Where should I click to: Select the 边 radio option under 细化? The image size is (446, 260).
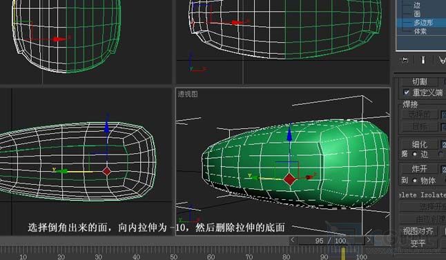414,154
